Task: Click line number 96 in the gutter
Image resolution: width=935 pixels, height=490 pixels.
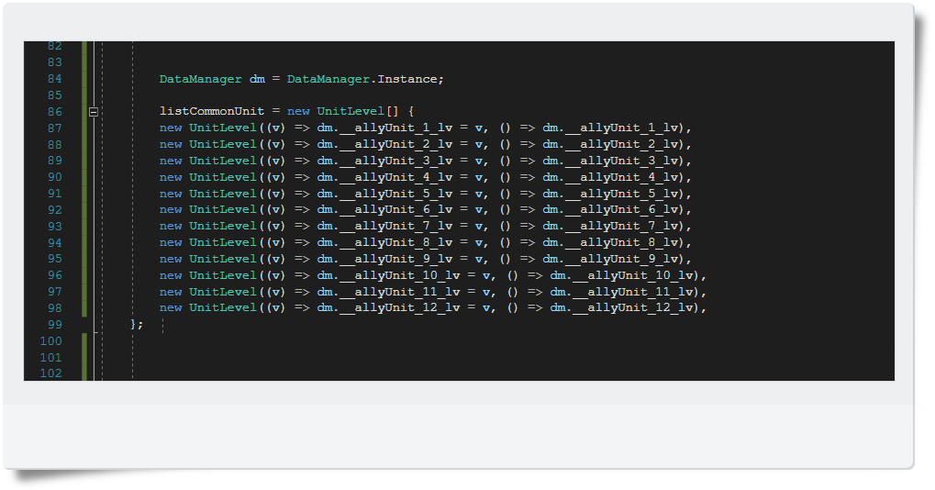Action: 55,275
